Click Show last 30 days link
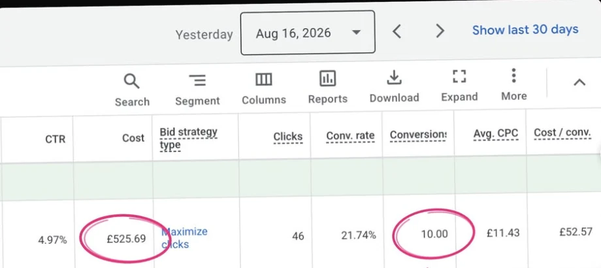 525,29
